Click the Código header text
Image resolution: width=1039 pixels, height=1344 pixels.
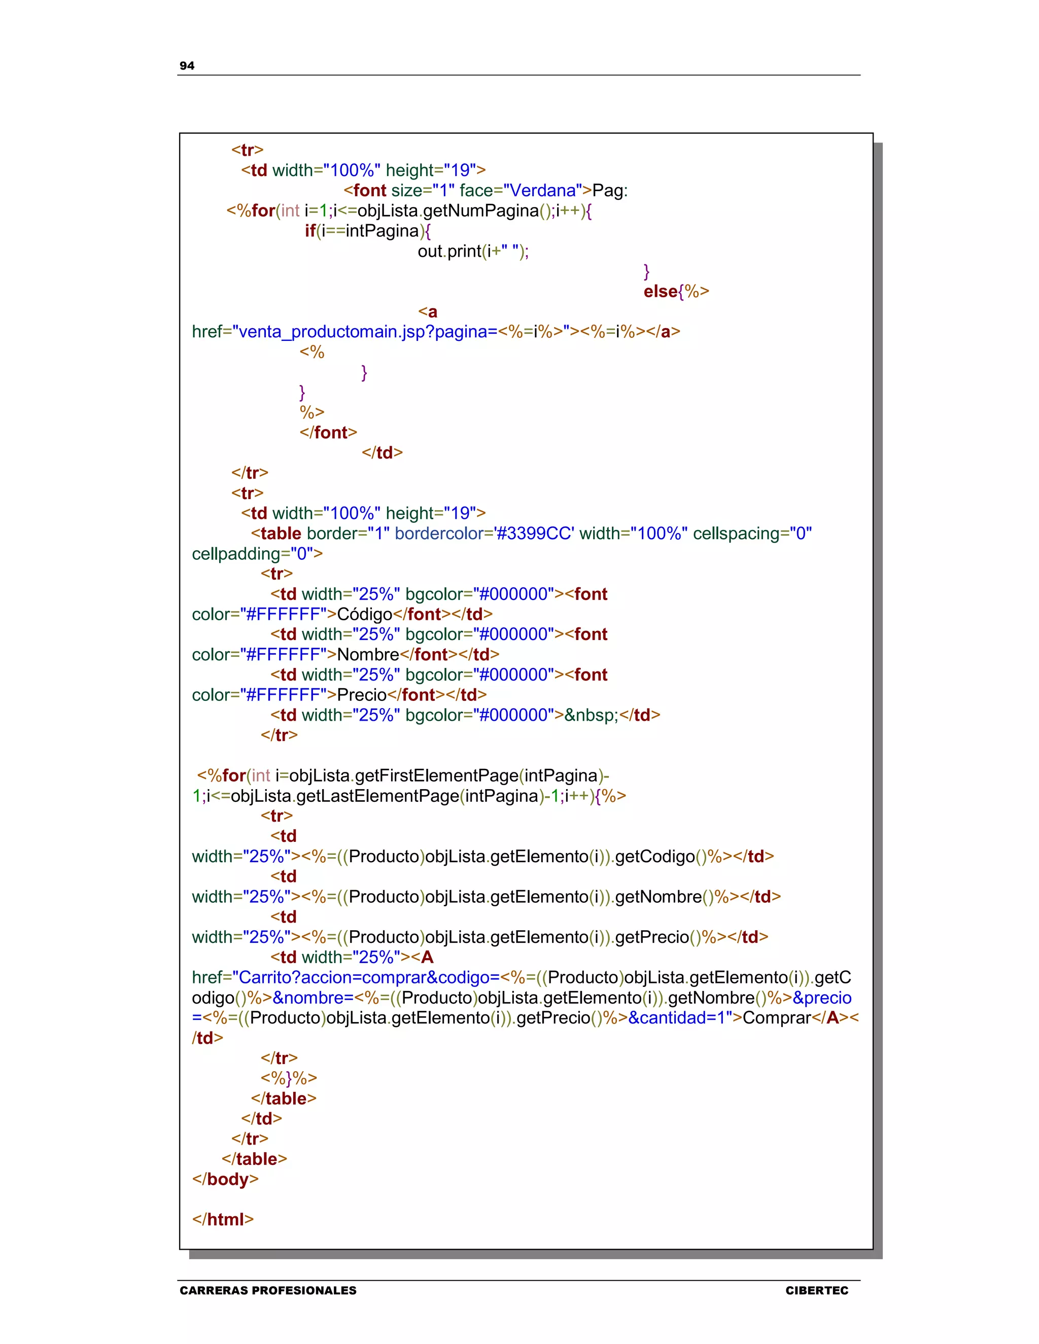(364, 614)
